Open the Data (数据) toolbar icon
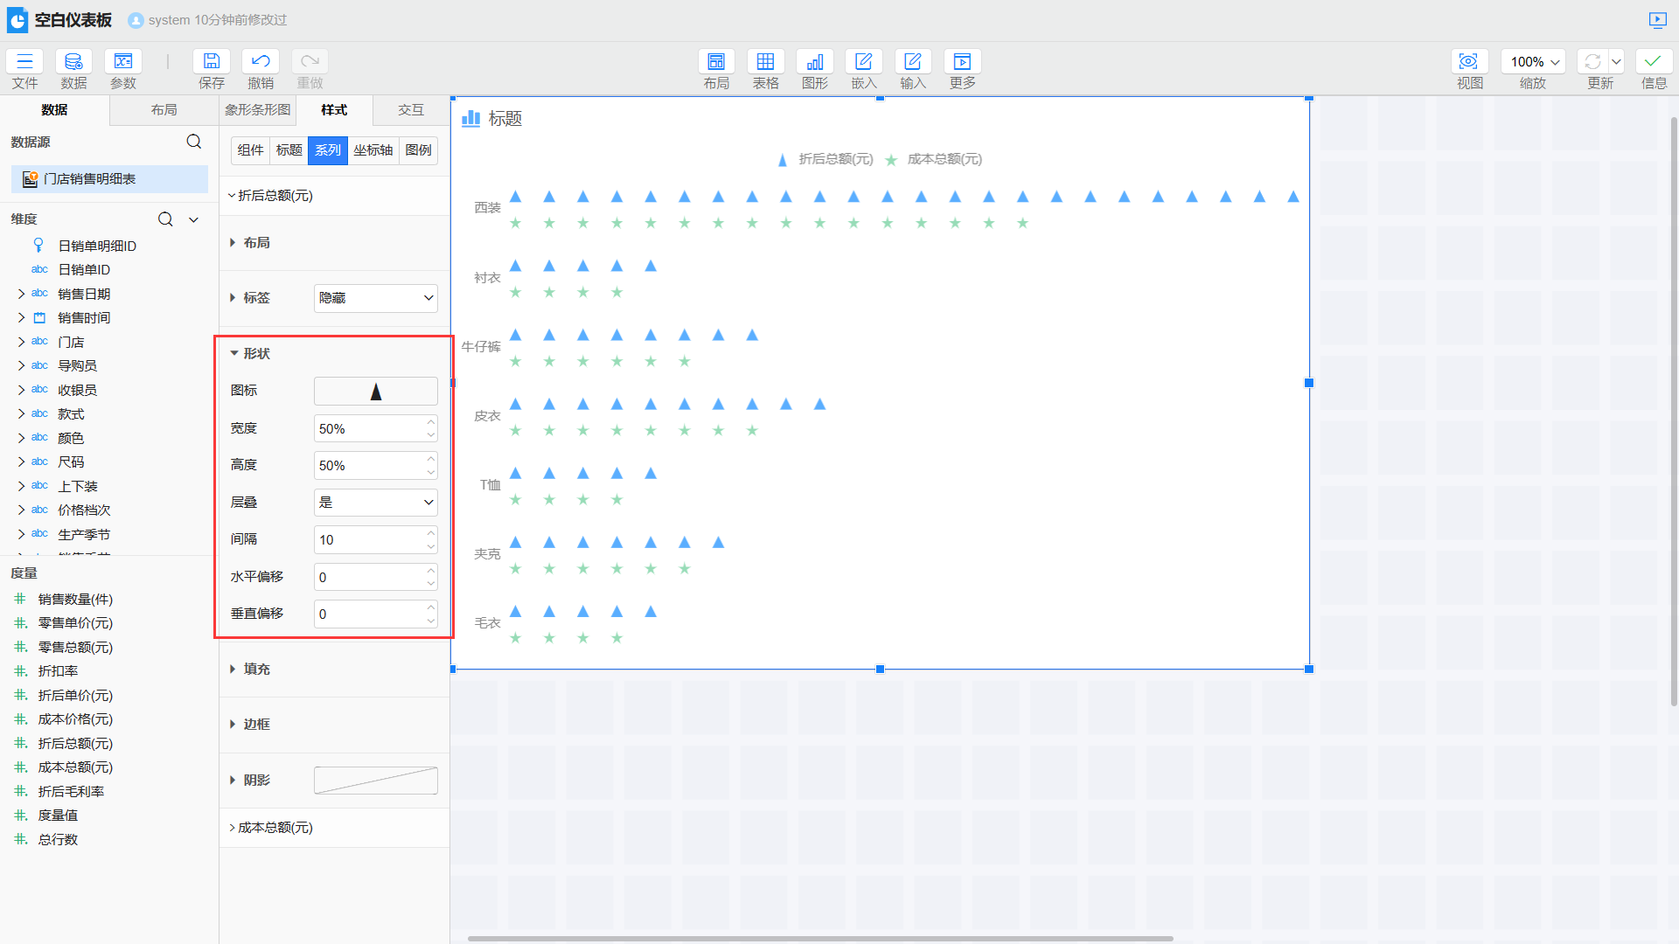This screenshot has height=944, width=1679. 73,61
